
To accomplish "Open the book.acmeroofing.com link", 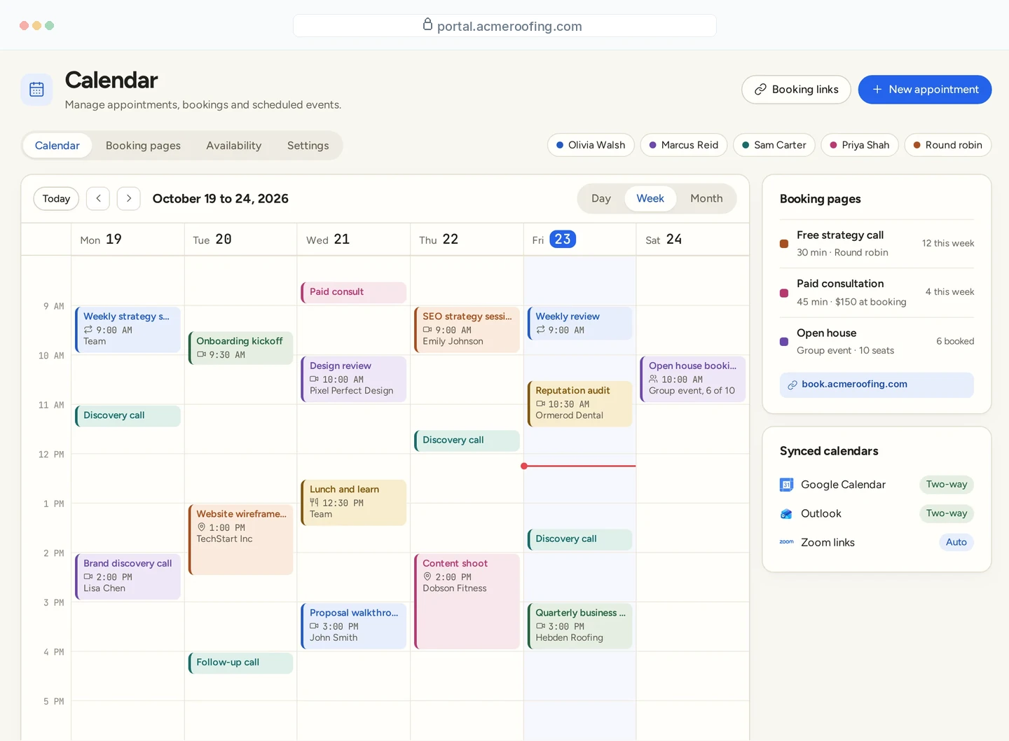I will pos(877,385).
